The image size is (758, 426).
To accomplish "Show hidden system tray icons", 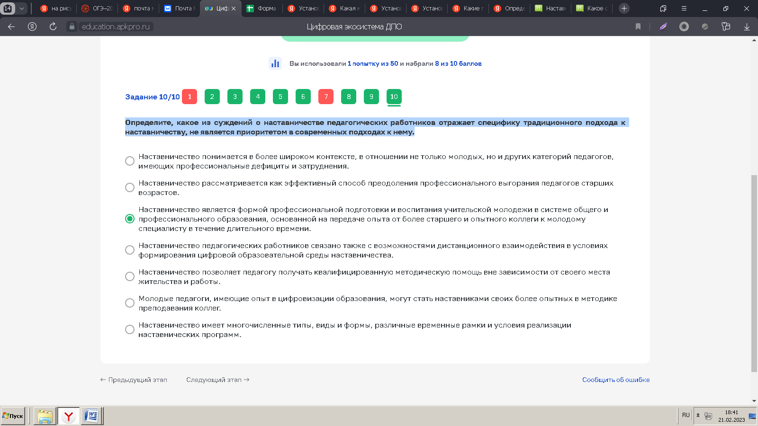I will coord(698,415).
